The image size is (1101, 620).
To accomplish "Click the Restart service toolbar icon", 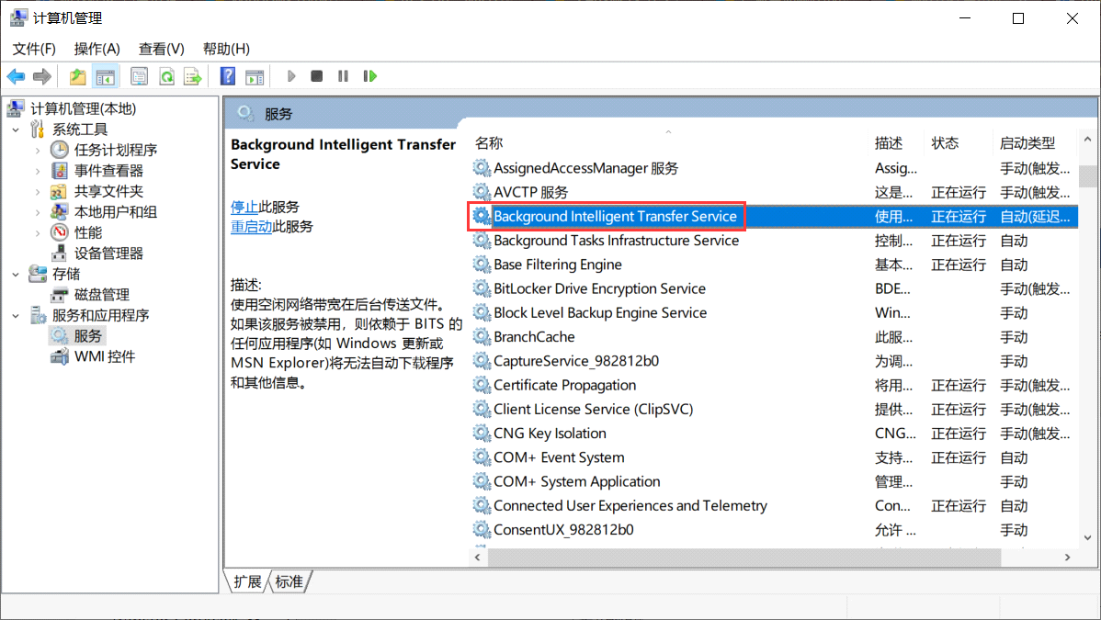I will tap(369, 76).
